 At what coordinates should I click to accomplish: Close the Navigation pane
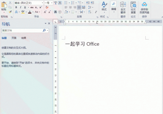pyautogui.click(x=49, y=23)
